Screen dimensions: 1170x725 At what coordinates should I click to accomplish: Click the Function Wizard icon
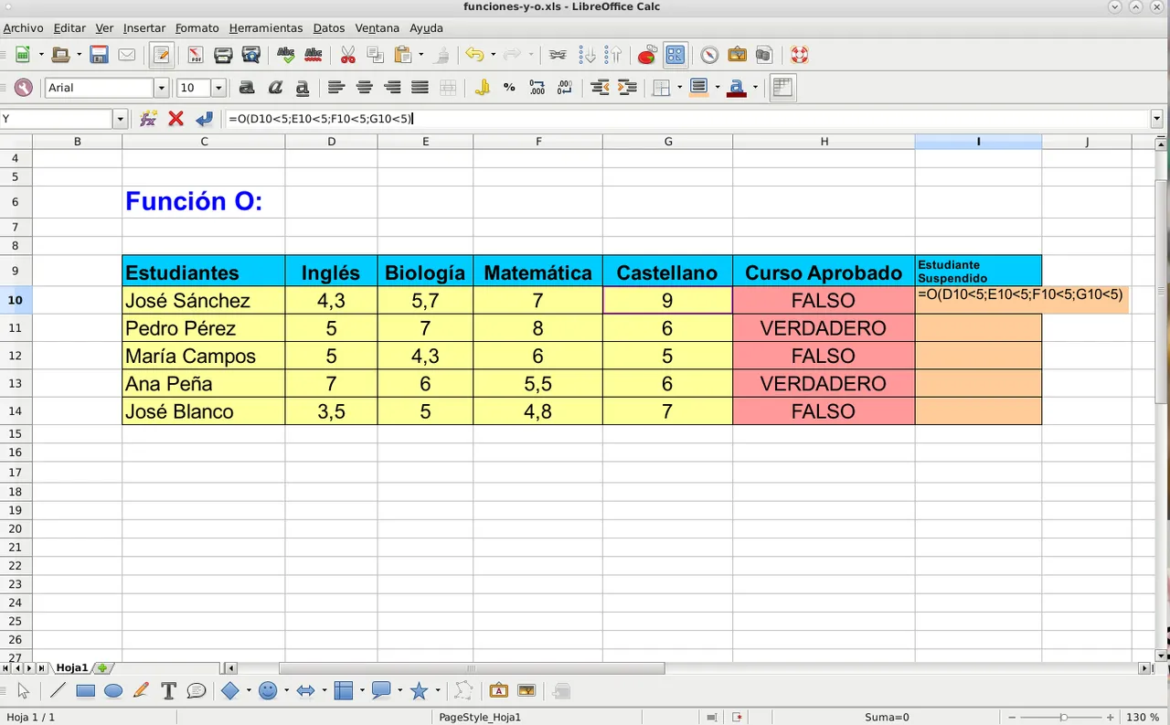[x=148, y=119]
